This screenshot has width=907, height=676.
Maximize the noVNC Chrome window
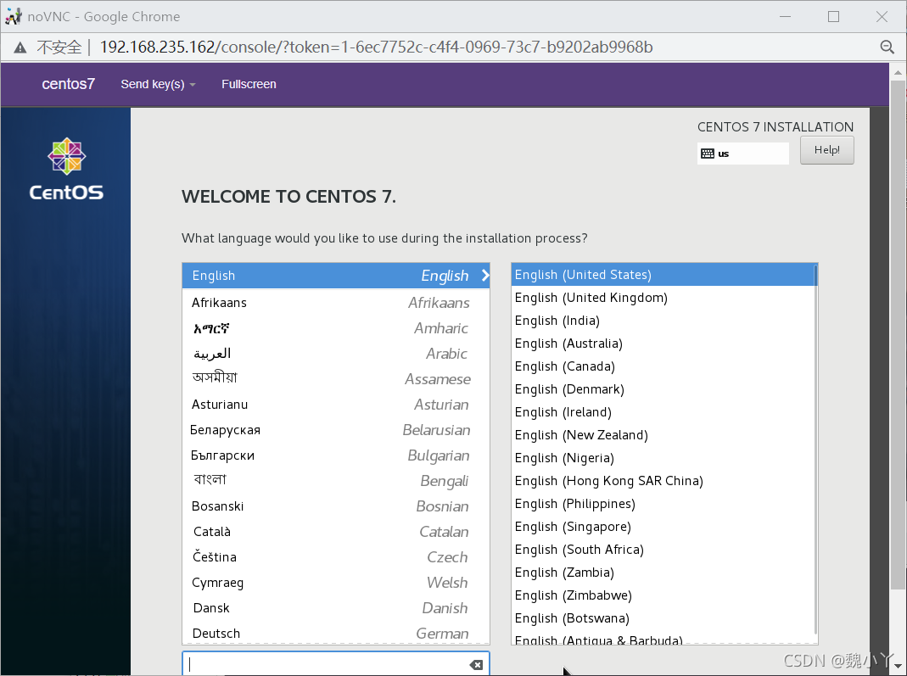pos(833,17)
